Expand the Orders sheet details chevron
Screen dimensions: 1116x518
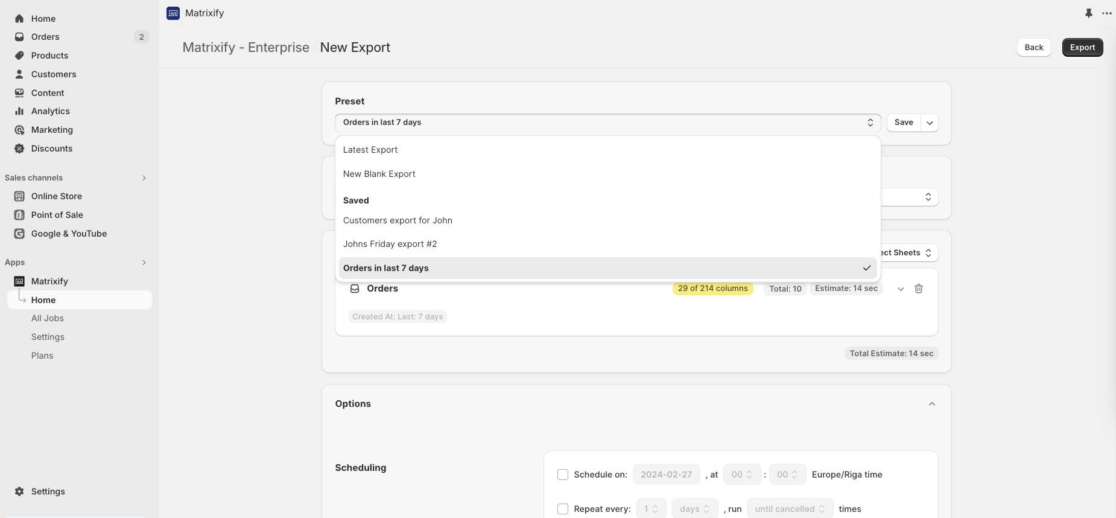click(x=900, y=289)
